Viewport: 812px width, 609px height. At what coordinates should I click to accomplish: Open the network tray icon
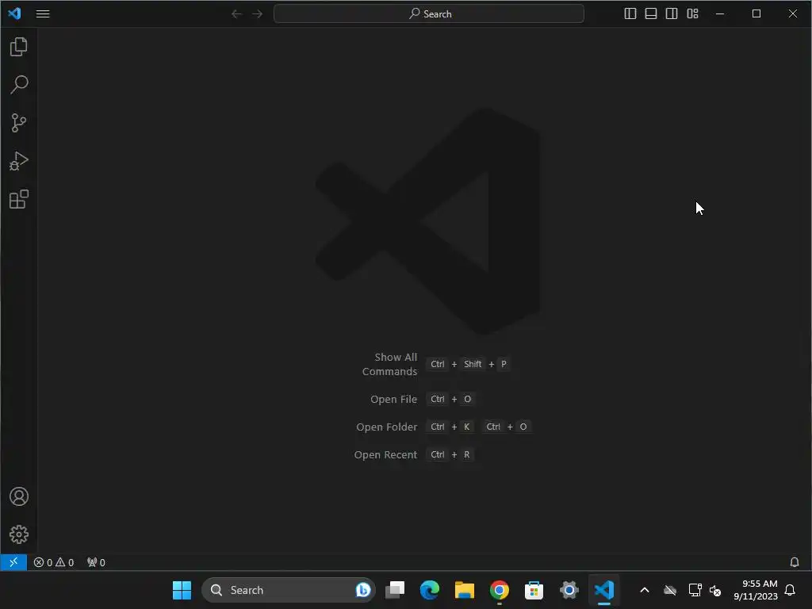click(695, 590)
